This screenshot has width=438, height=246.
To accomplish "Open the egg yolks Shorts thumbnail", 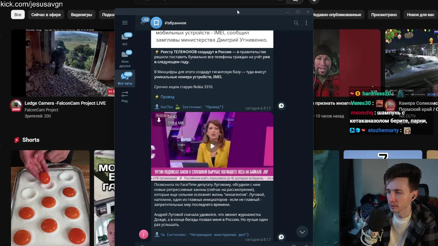I will [50, 198].
